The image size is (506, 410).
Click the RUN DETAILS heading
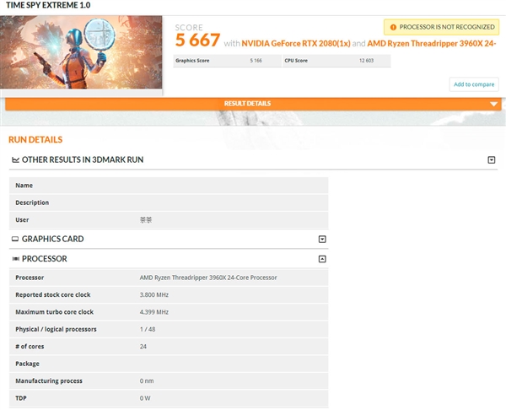pos(35,139)
